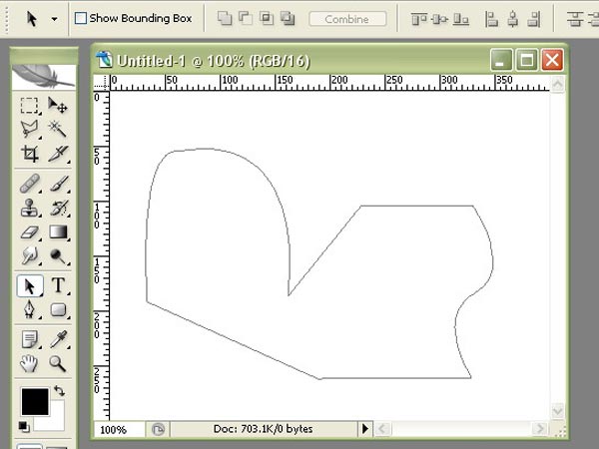Select the Healing Brush tool

[29, 184]
